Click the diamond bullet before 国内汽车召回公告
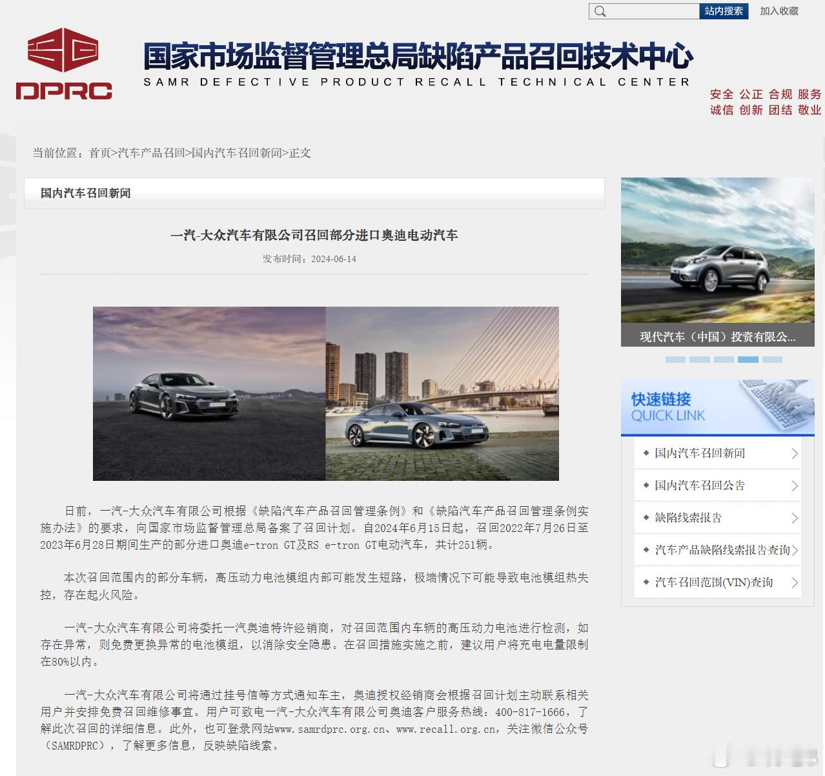 tap(646, 485)
